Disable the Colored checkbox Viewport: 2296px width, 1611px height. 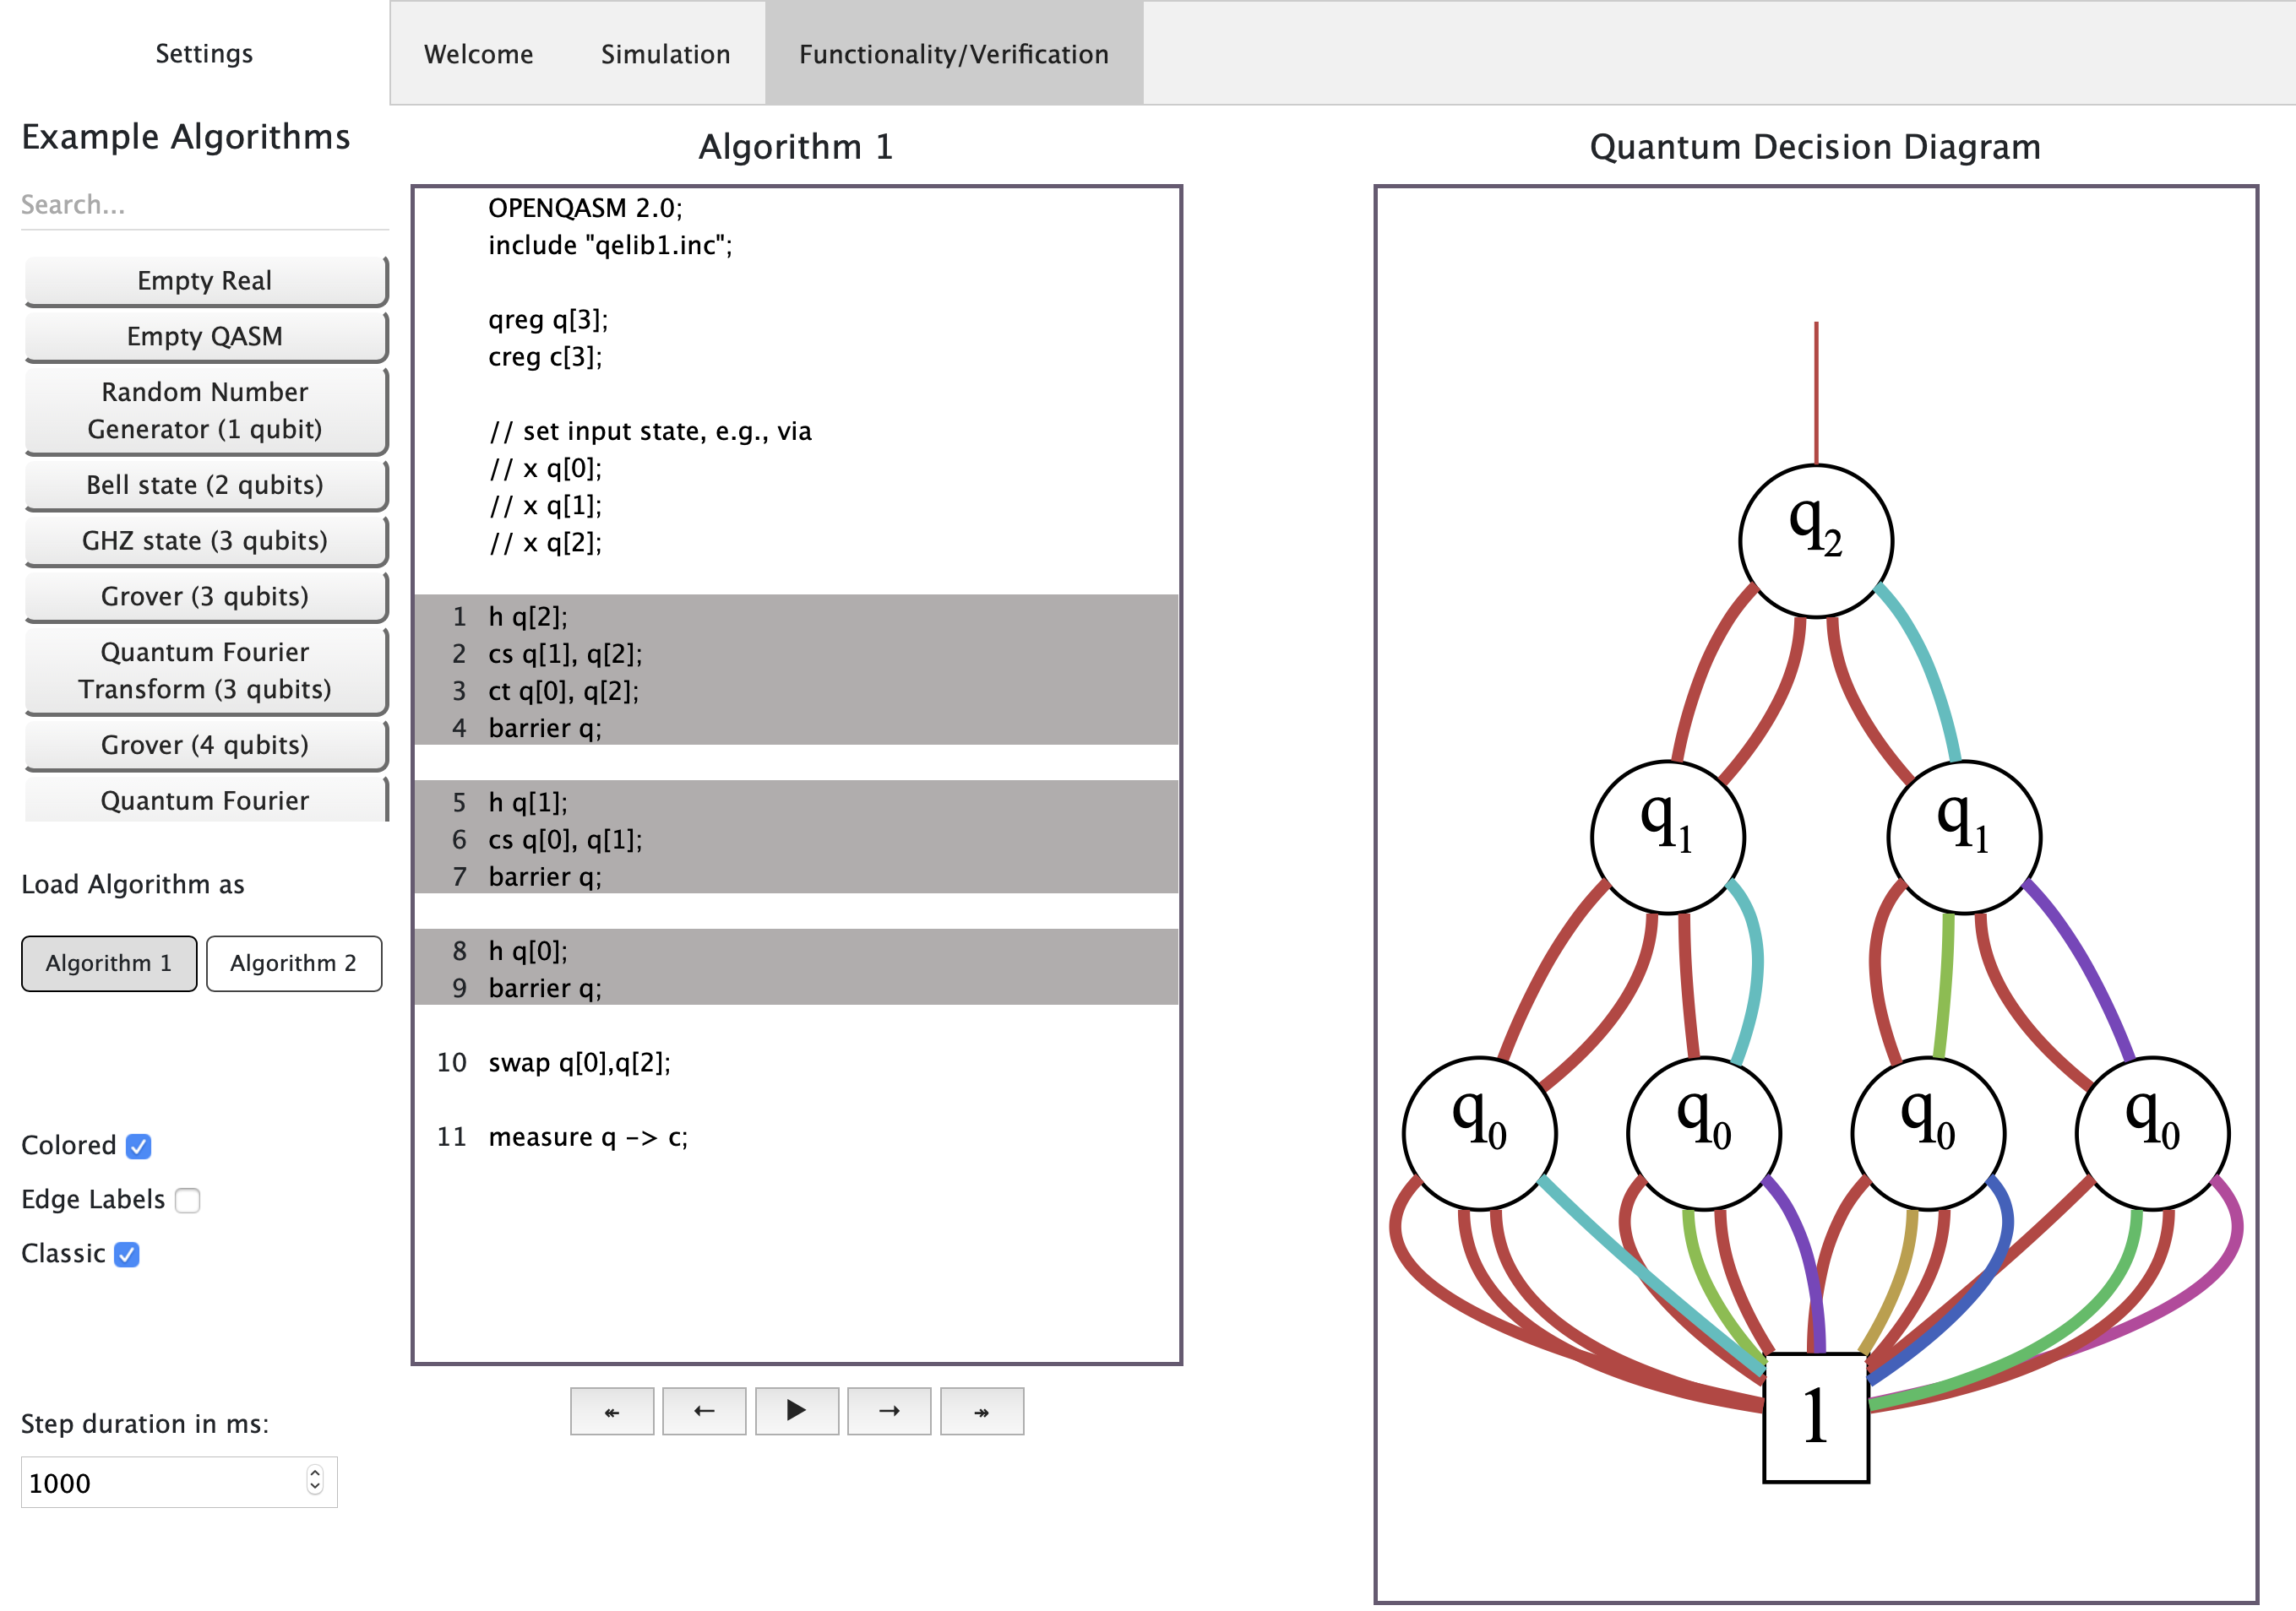(139, 1147)
